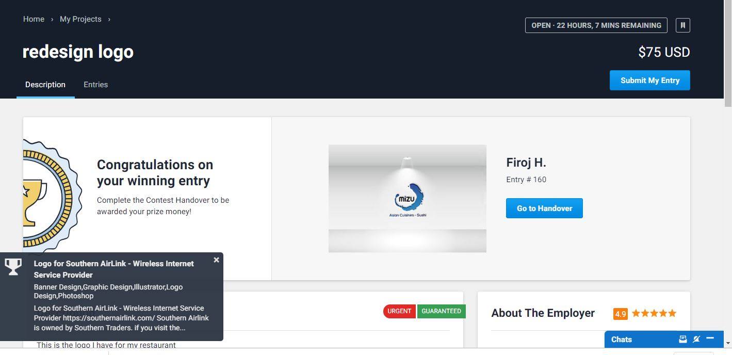Click the About The Employer heading

(543, 313)
